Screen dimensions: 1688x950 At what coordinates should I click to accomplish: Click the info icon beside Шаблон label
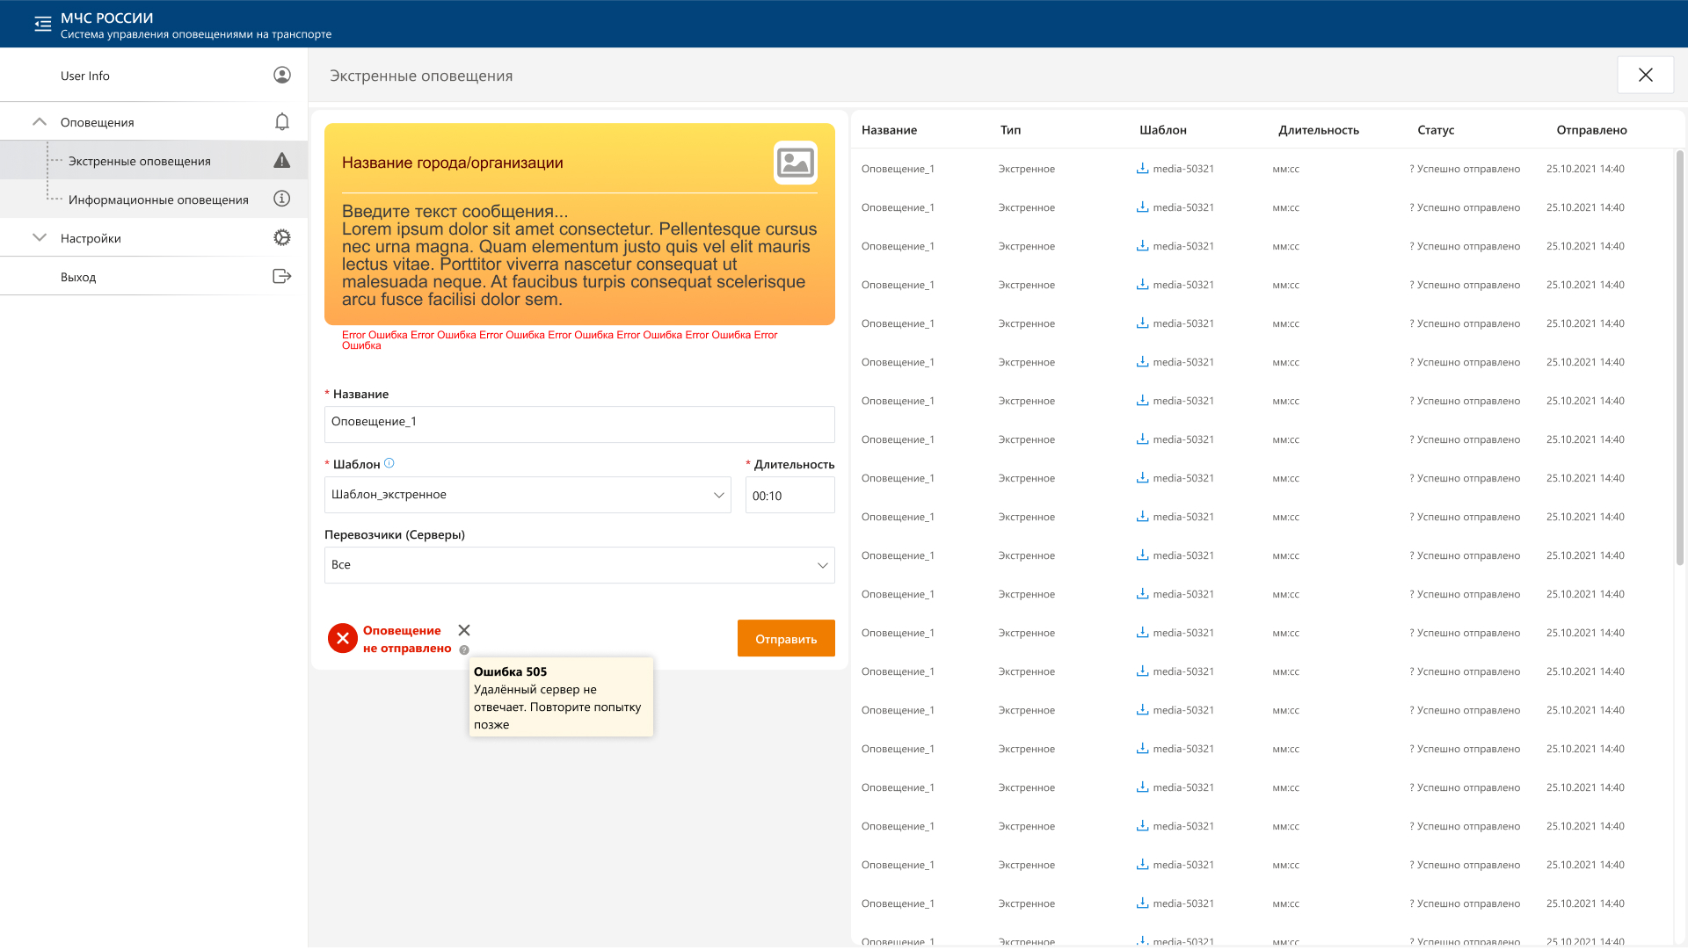(x=389, y=464)
